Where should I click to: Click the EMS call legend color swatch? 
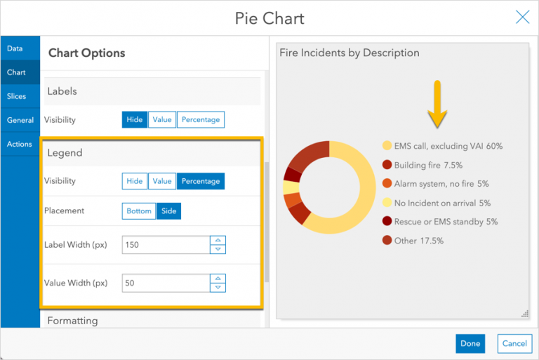pos(387,146)
